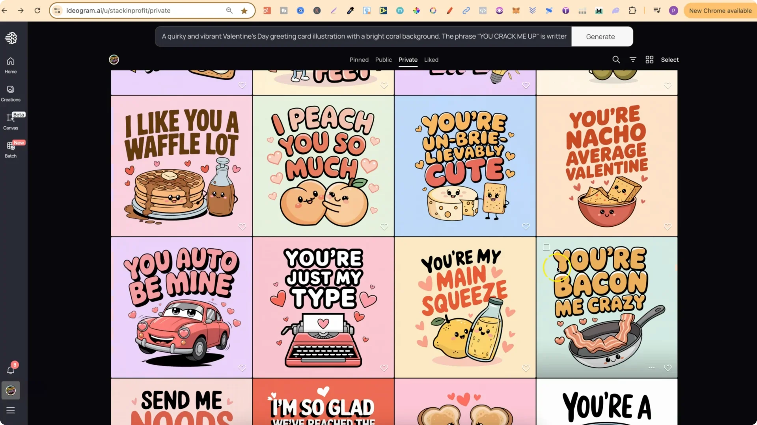The width and height of the screenshot is (757, 425).
Task: Switch to the Liked tab
Action: [x=431, y=59]
